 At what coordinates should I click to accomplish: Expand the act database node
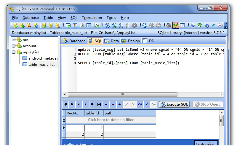click(x=14, y=40)
